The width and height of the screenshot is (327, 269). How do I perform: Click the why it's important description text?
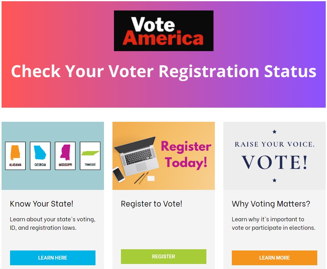coord(273,223)
